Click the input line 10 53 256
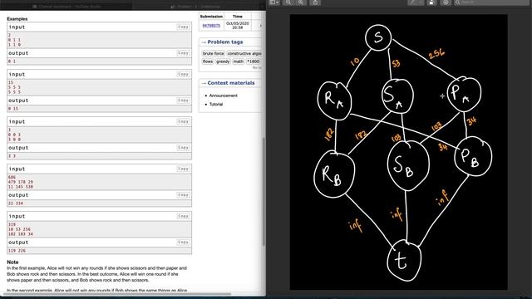532x299 pixels. 19,229
